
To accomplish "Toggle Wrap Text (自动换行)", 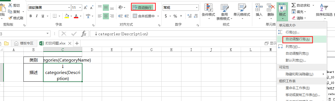I will 143,7.
